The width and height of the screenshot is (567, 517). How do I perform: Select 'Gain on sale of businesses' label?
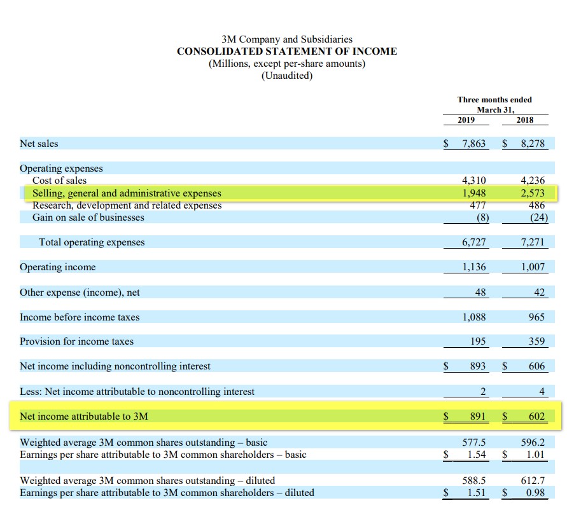coord(88,217)
